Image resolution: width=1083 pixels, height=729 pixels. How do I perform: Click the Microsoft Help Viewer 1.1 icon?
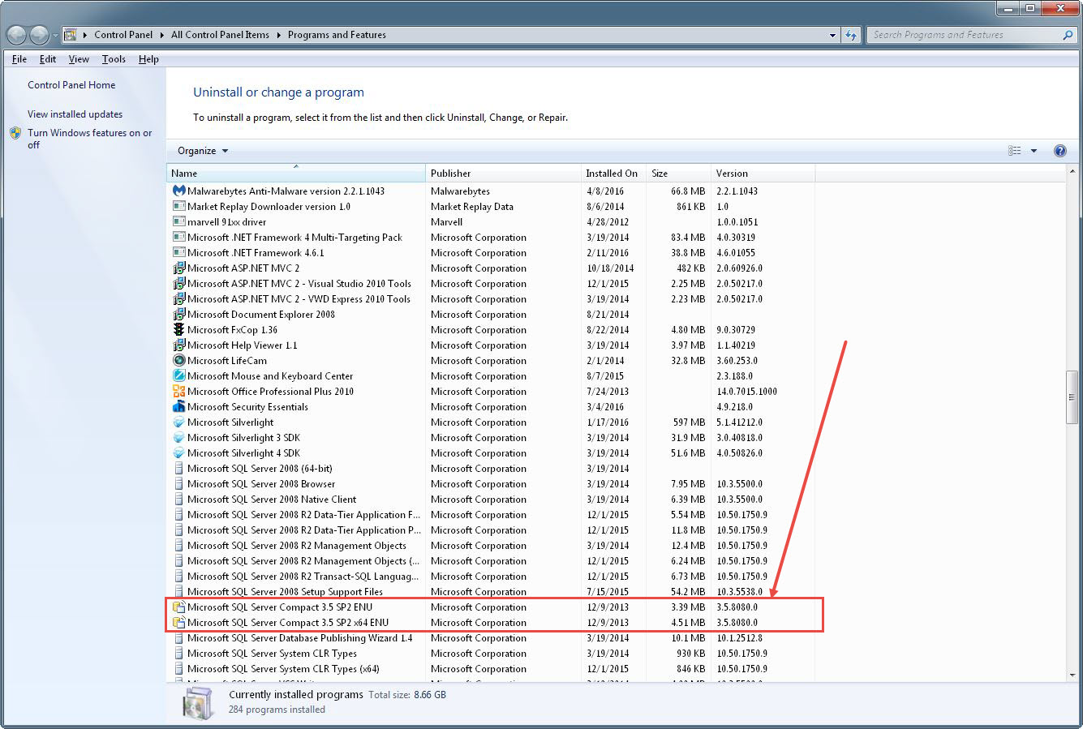179,345
